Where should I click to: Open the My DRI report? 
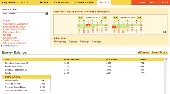point(6,21)
